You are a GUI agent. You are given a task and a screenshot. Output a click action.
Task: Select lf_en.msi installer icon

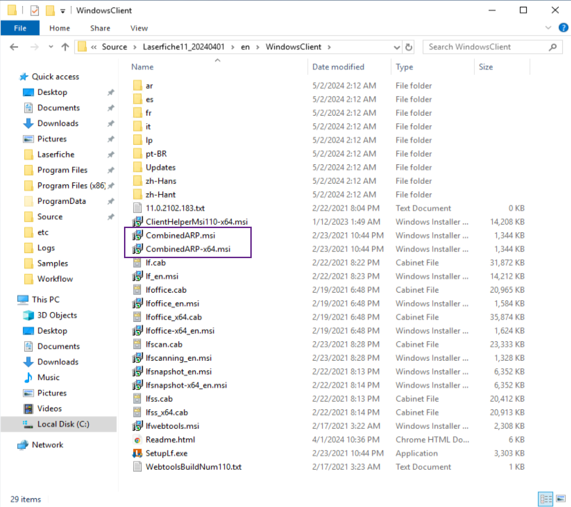(x=137, y=276)
